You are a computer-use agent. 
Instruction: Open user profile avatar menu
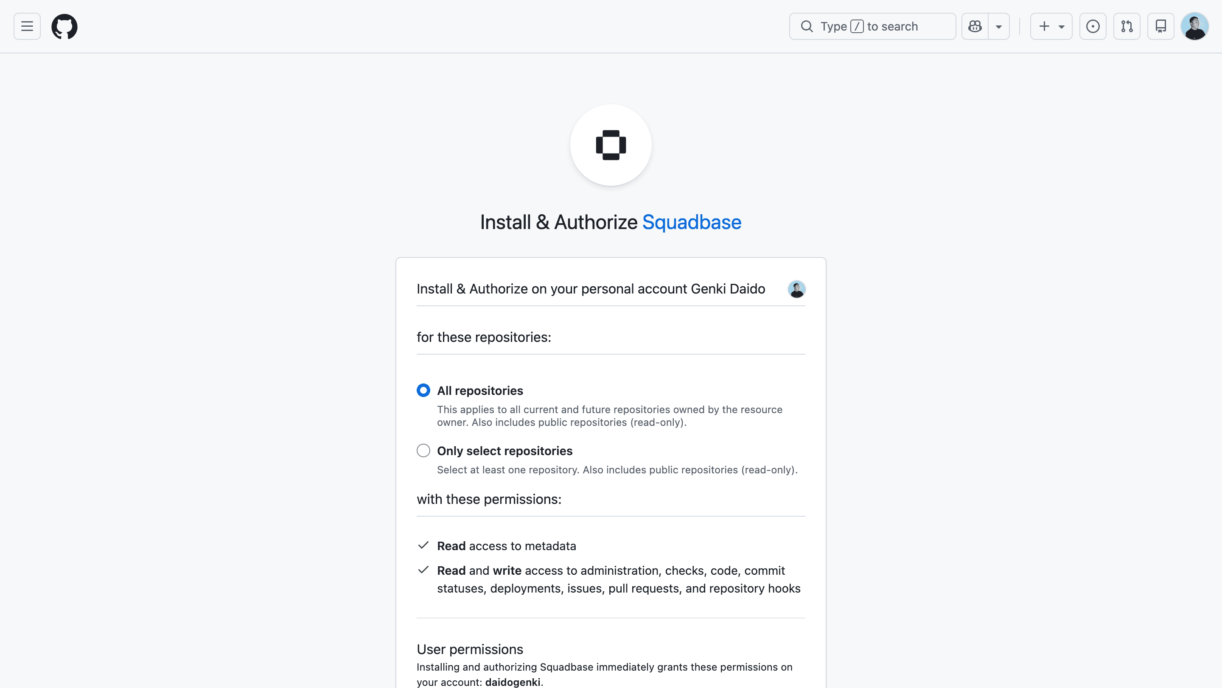pyautogui.click(x=1194, y=26)
